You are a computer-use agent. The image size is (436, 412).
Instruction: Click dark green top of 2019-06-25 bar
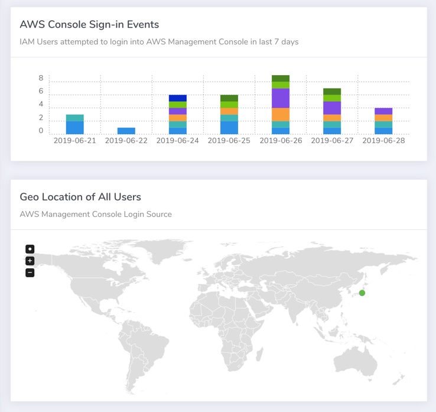coord(229,98)
